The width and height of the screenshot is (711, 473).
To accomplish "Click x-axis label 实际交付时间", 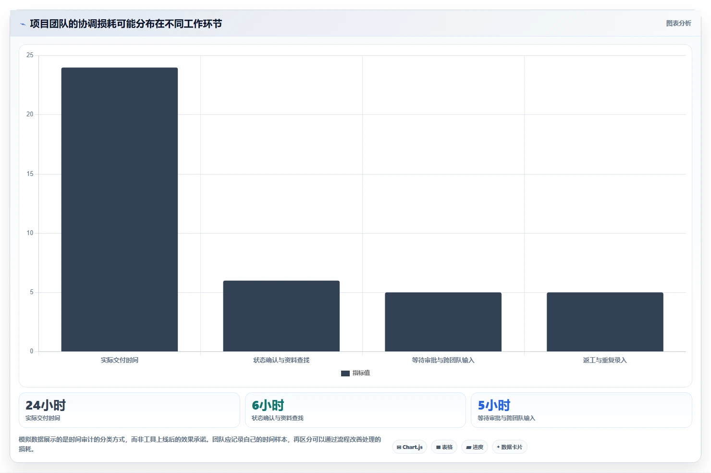I will [120, 360].
